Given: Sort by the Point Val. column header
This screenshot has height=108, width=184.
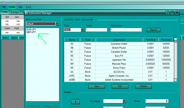Looking at the screenshot, I should [x=166, y=40].
